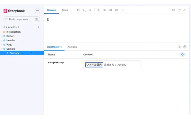Open canvas in new tab
The width and height of the screenshot is (191, 119).
pos(179,10)
